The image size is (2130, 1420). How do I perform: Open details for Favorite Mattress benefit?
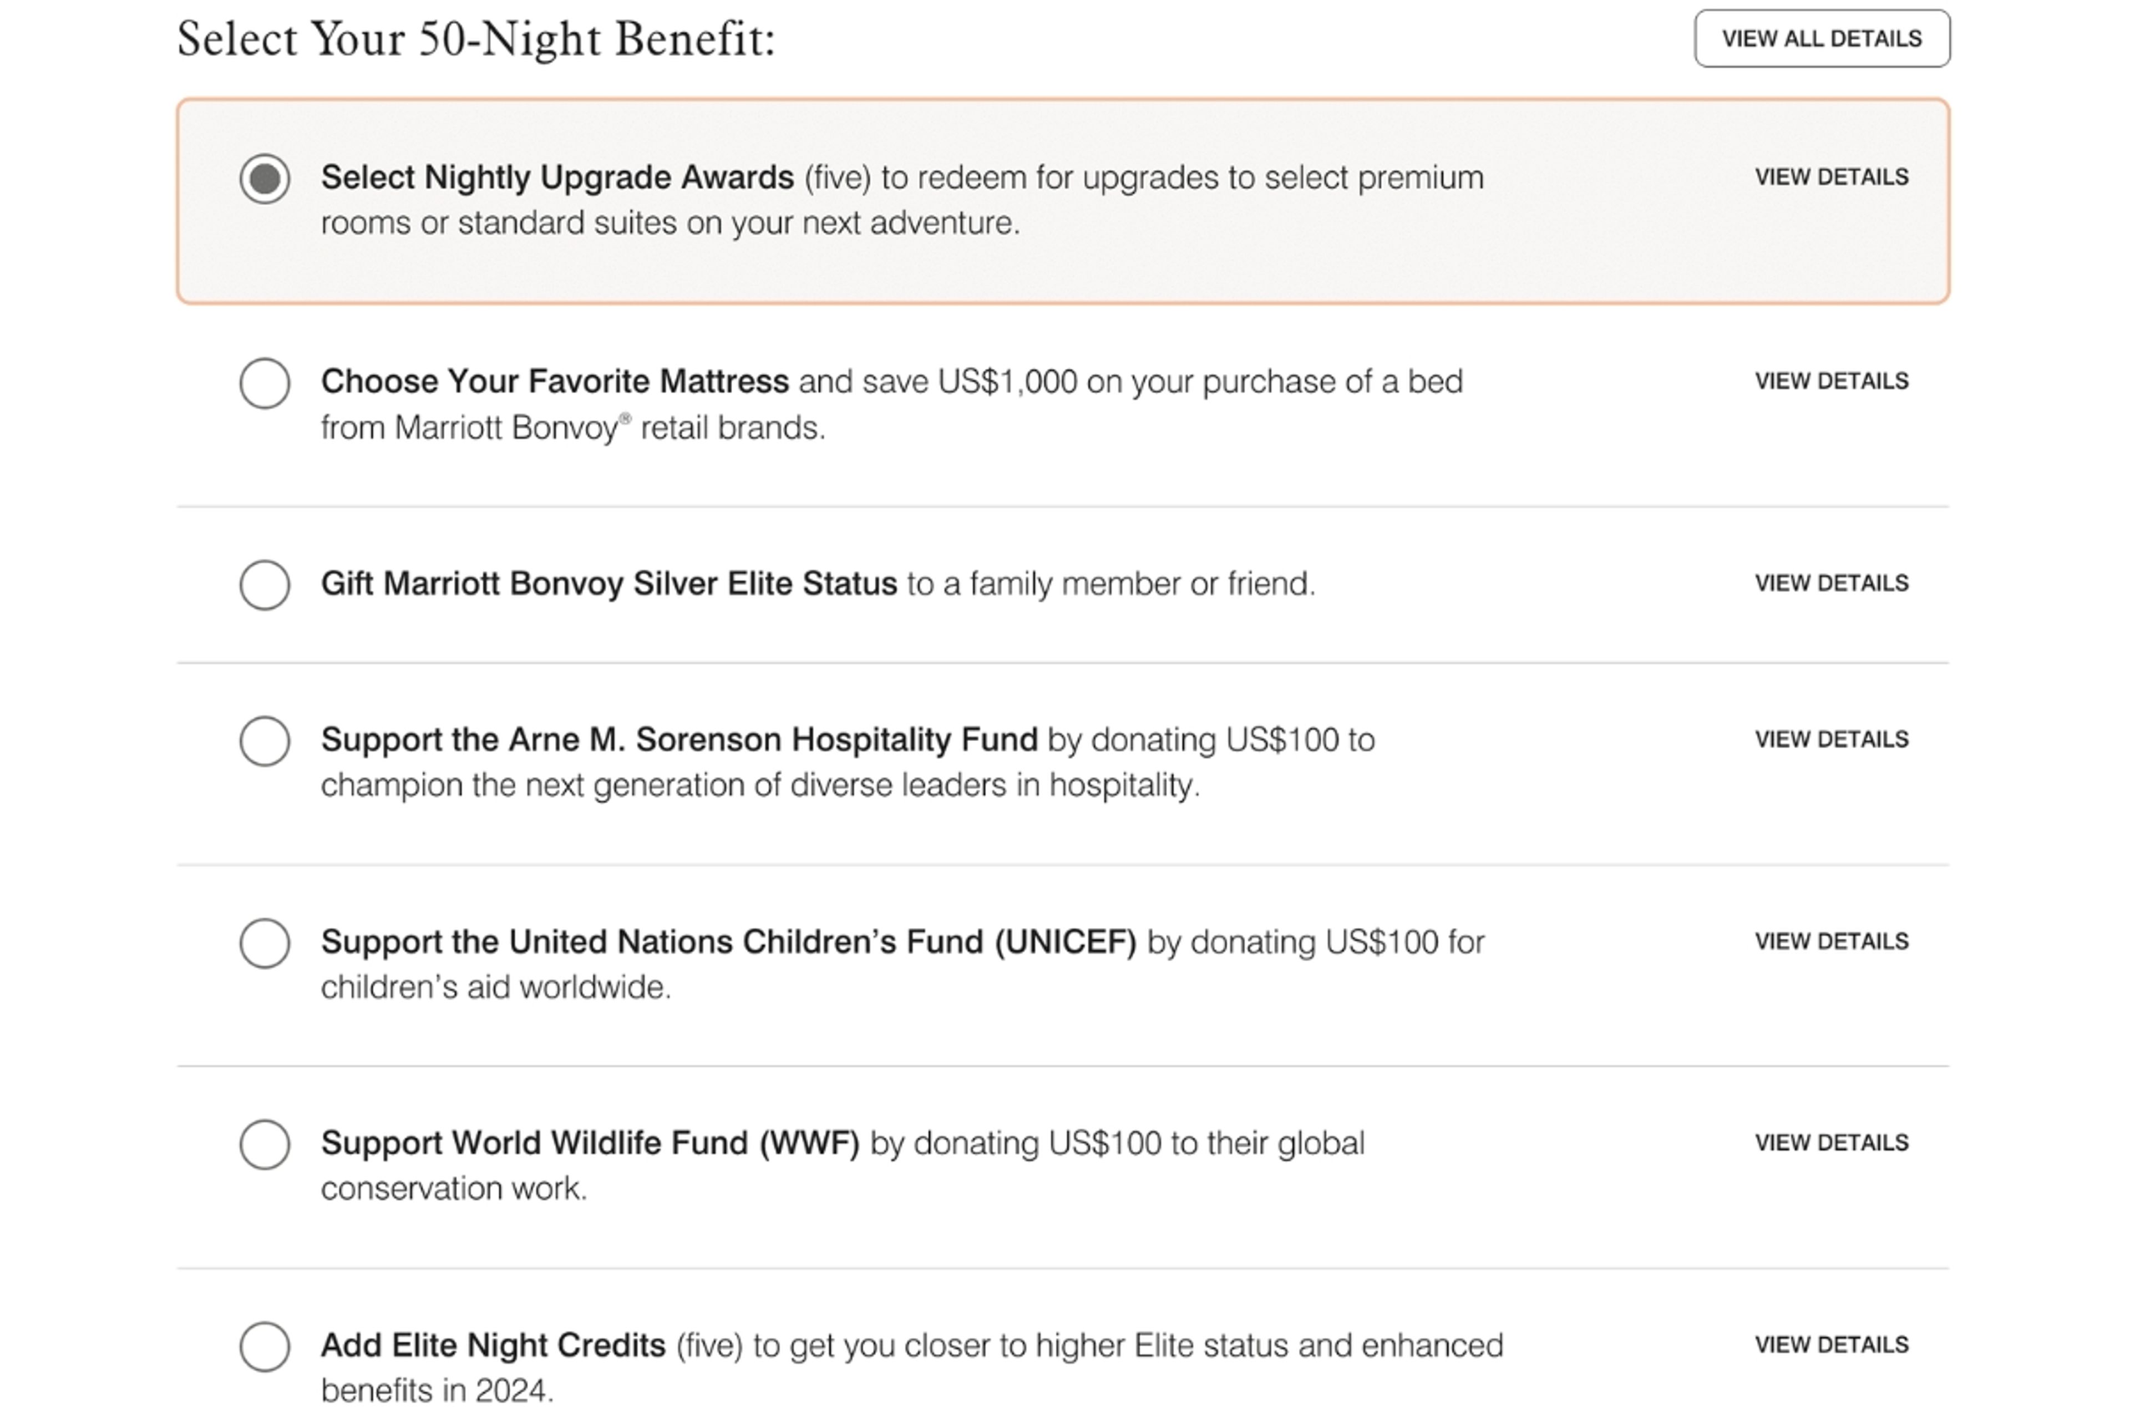coord(1831,381)
